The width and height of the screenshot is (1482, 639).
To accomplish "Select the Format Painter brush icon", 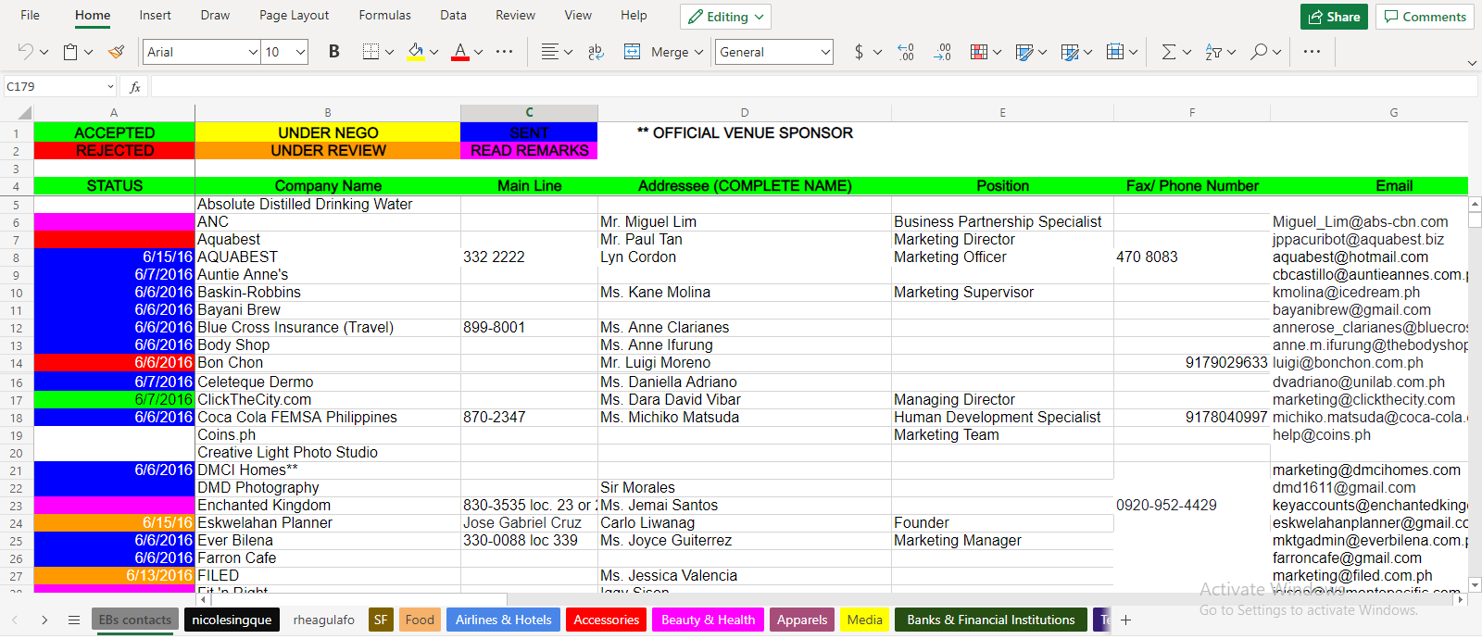I will point(117,52).
